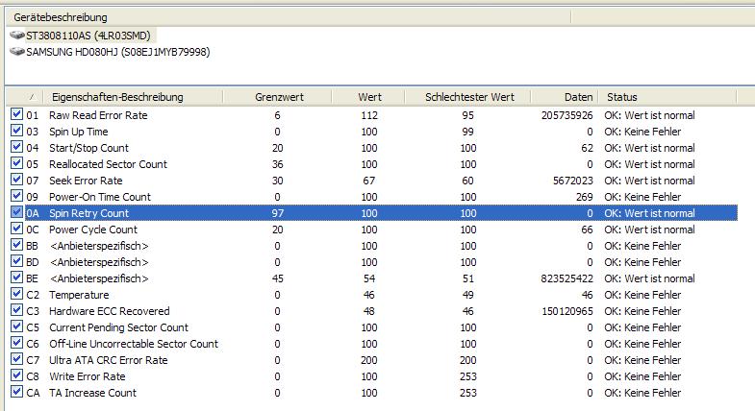This screenshot has width=755, height=411.
Task: Sort by the Grenzwert column header
Action: pyautogui.click(x=277, y=97)
